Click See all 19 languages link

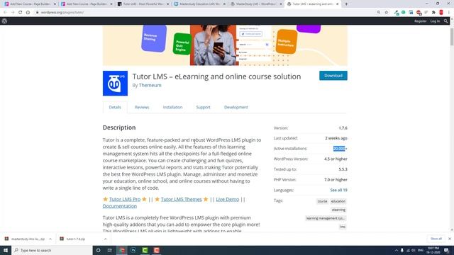pos(338,190)
